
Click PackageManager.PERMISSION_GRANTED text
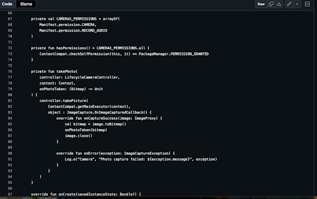click(x=174, y=54)
